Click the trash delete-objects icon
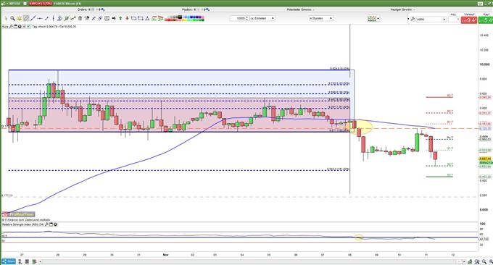493x265 pixels. coord(80,19)
